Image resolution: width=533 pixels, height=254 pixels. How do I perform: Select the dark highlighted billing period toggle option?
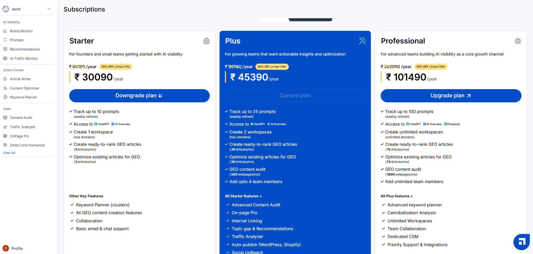coord(310,20)
